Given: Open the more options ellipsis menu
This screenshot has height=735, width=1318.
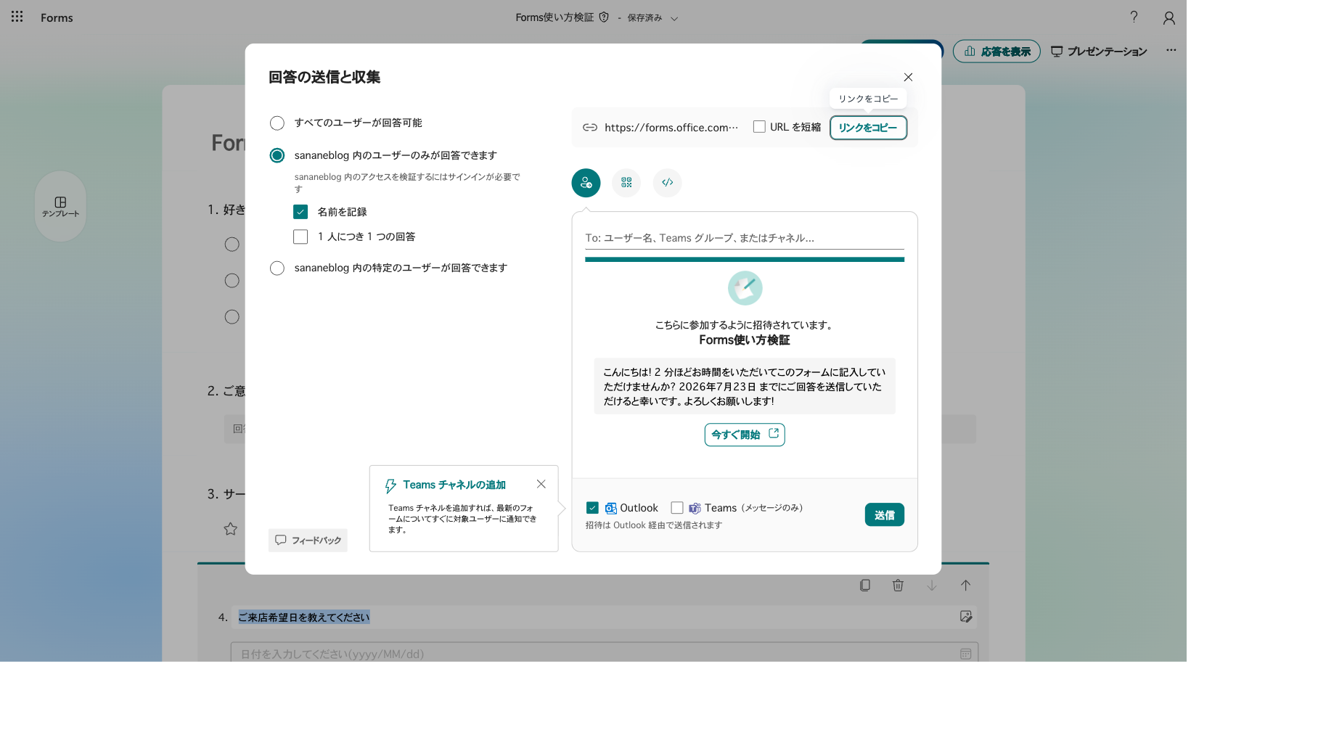Looking at the screenshot, I should point(1171,50).
